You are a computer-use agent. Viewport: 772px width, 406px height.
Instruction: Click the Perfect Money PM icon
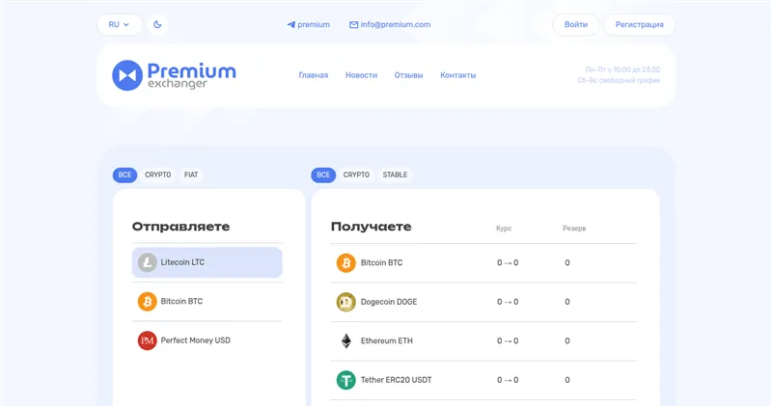click(x=148, y=340)
